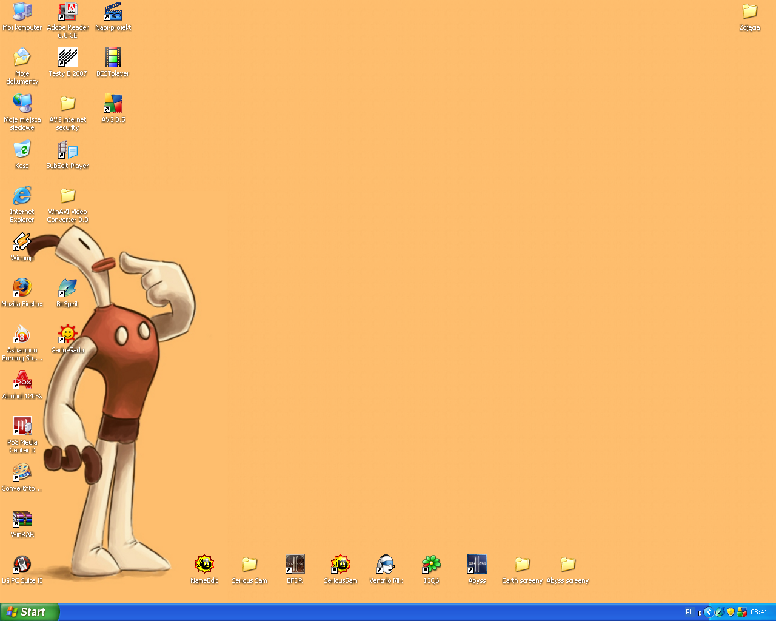The width and height of the screenshot is (776, 621).
Task: Click the Gadu-Gadu sun icon
Action: tap(67, 334)
